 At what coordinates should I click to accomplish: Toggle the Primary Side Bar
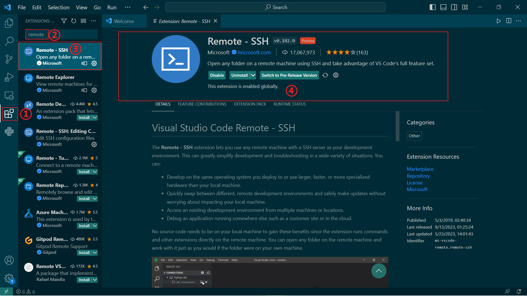[432, 7]
